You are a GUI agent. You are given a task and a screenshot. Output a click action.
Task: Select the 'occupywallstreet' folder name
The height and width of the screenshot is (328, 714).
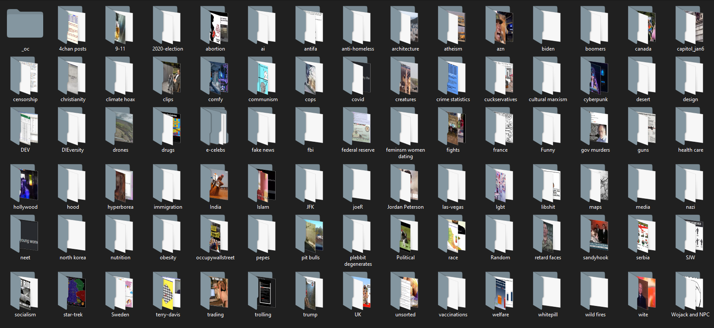coord(215,258)
